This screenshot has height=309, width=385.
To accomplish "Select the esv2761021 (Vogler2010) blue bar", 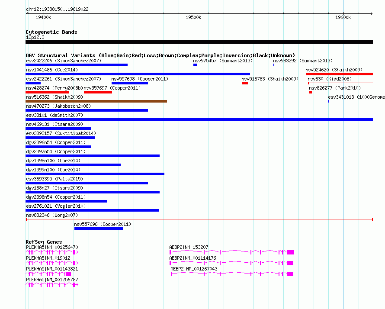I will click(92, 210).
